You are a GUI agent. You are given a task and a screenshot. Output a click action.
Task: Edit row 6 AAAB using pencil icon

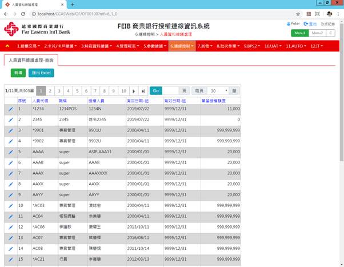click(10, 163)
